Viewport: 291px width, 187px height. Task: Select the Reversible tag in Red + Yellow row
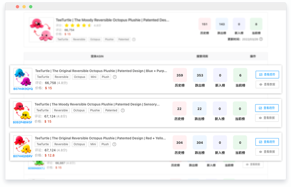(x=61, y=144)
